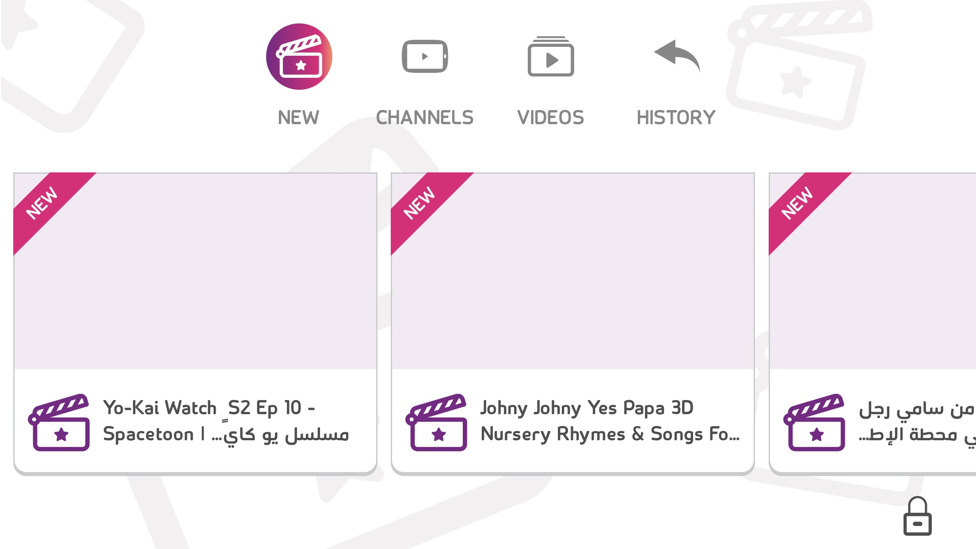This screenshot has width=976, height=549.
Task: Click the clapperboard icon on the Arabic card
Action: point(815,422)
